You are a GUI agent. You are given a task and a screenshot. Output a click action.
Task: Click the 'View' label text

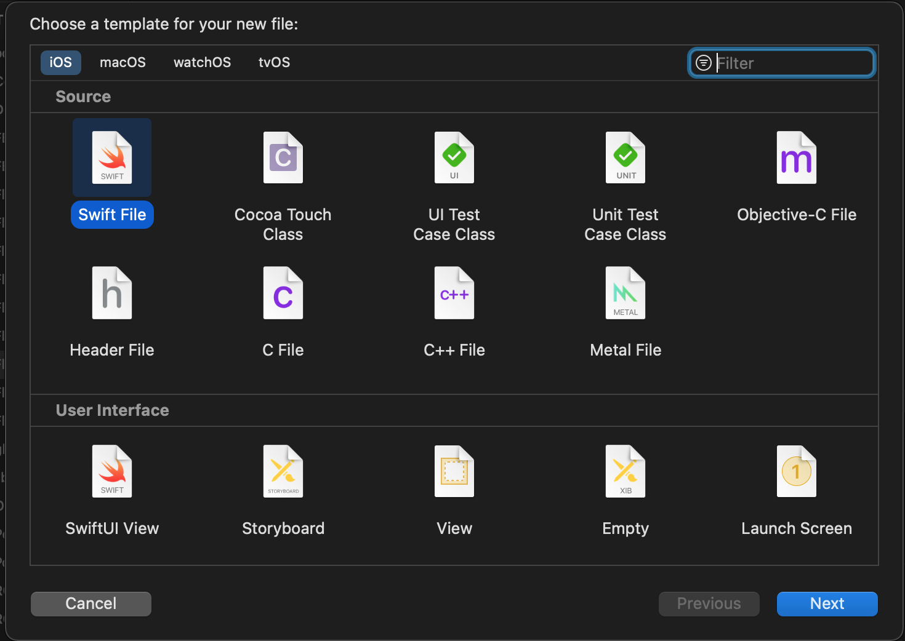coord(454,528)
